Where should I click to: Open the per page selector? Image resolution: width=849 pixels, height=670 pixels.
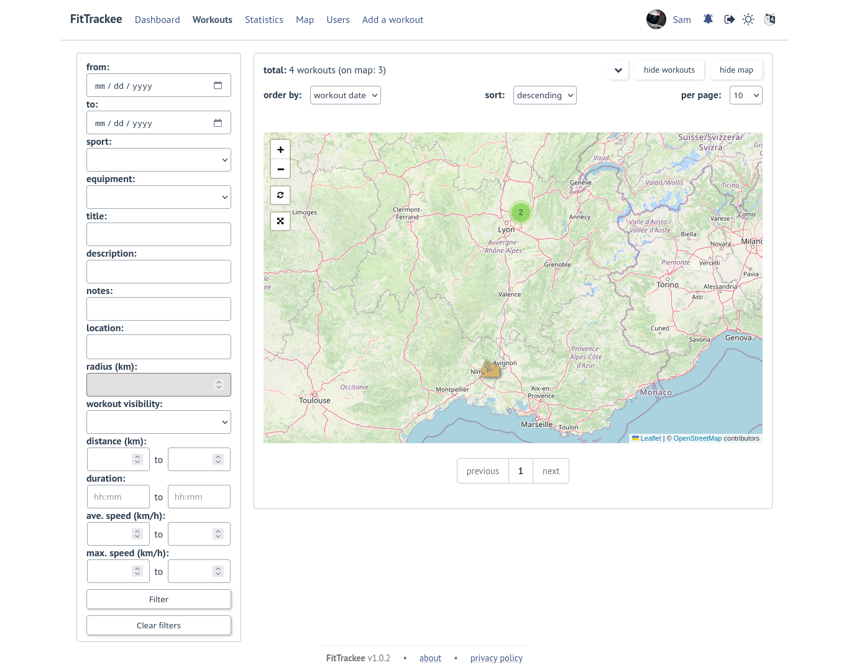pos(745,95)
